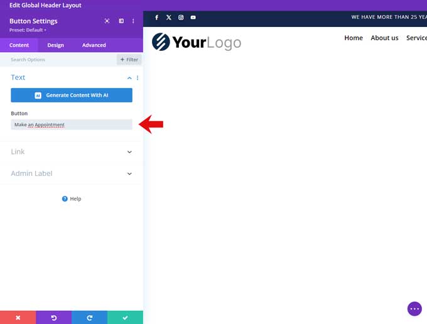Expand the Link section
The height and width of the screenshot is (324, 427).
[129, 152]
